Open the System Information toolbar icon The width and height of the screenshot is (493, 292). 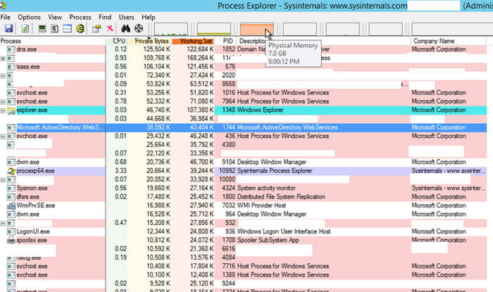[42, 29]
